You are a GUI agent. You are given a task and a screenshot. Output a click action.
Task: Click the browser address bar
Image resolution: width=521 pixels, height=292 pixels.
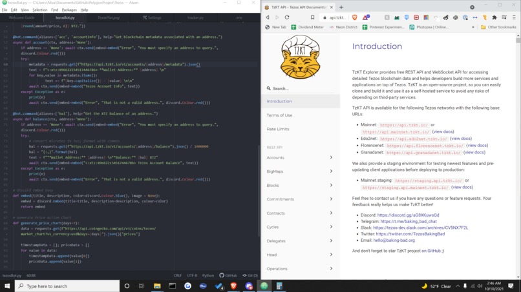(335, 17)
